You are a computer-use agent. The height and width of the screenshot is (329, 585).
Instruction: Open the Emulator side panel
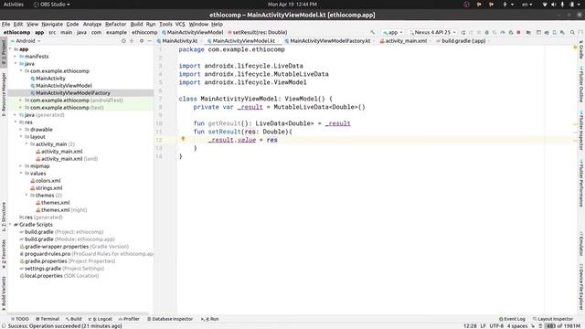[581, 243]
